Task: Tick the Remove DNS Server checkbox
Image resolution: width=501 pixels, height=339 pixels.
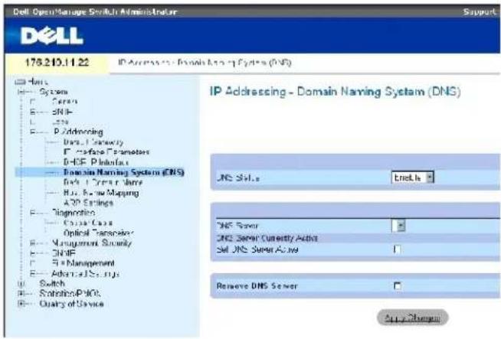Action: pos(397,286)
